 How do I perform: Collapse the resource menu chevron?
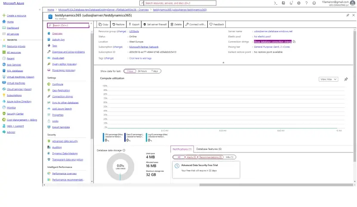[91, 23]
